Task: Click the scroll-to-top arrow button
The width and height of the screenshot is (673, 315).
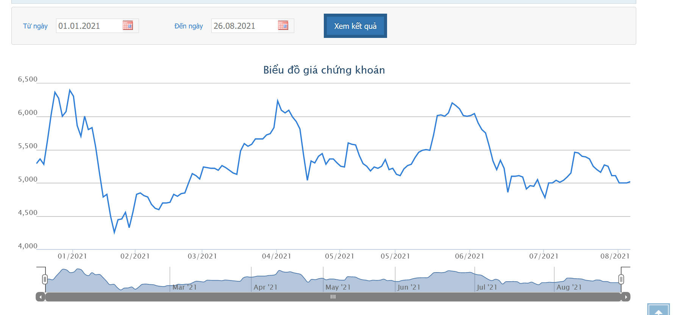Action: [x=659, y=310]
